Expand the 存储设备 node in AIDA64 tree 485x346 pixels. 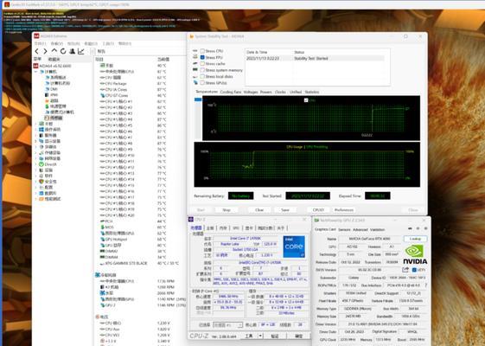36,152
